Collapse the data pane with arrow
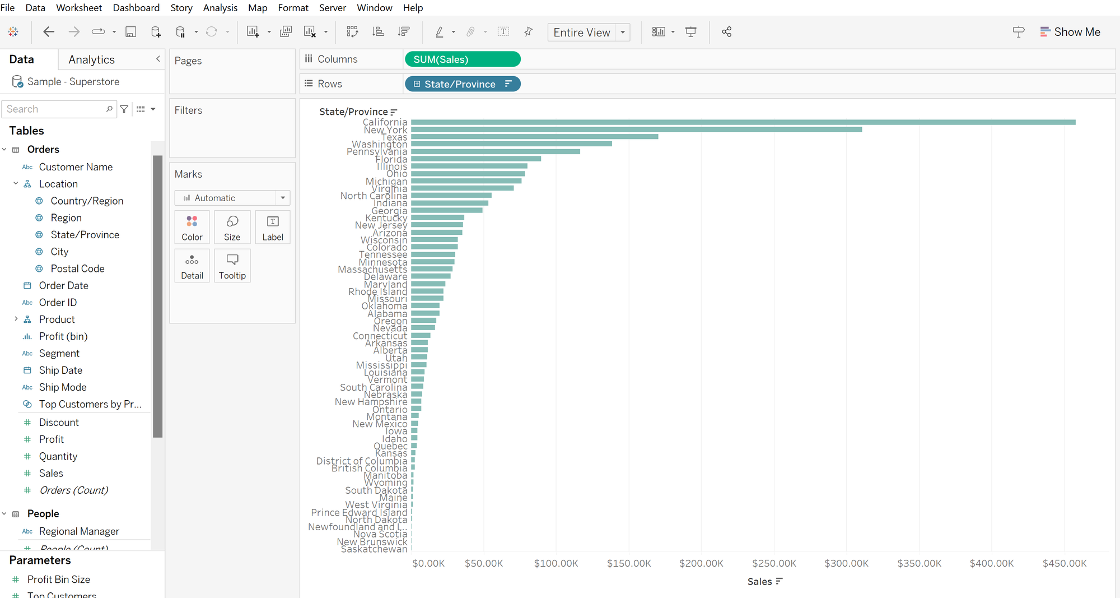 click(x=158, y=59)
